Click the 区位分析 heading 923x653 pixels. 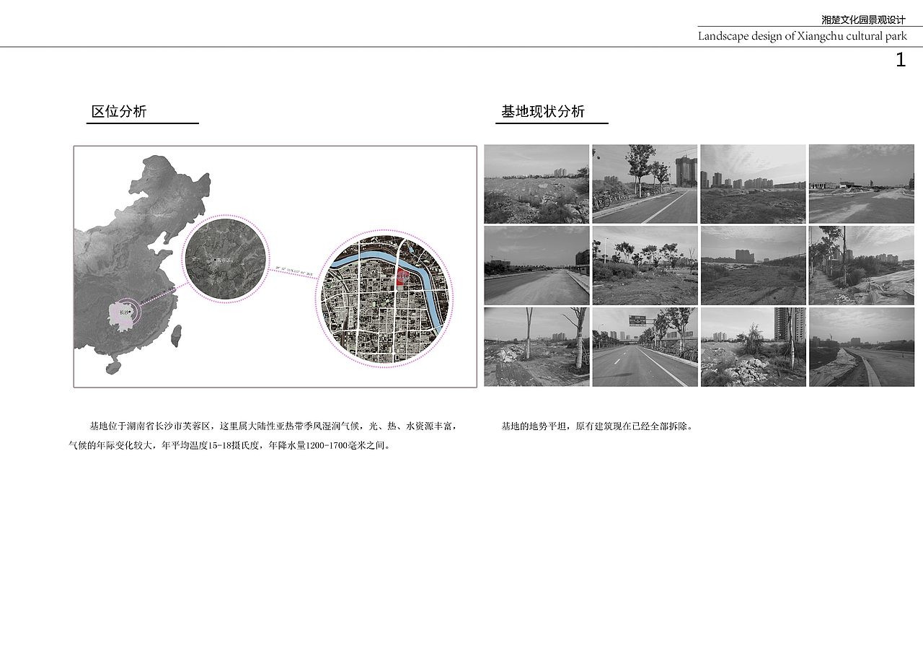click(119, 112)
